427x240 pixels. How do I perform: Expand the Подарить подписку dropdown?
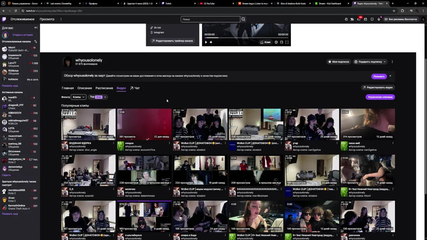pyautogui.click(x=370, y=62)
